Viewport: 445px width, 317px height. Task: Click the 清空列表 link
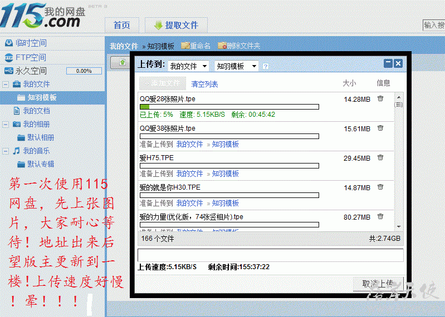click(x=204, y=84)
